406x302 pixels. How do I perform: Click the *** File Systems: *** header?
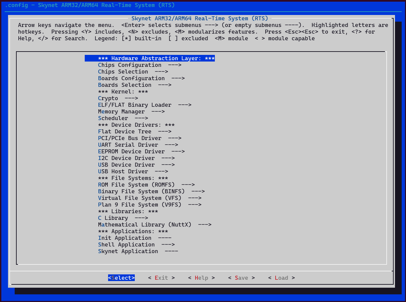(133, 178)
